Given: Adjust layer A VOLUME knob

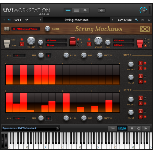Looking at the screenshot, I should tap(31, 41).
